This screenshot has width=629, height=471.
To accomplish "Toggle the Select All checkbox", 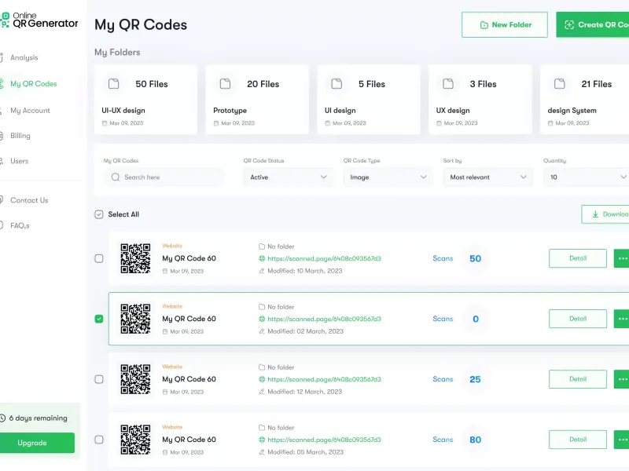I will (99, 214).
